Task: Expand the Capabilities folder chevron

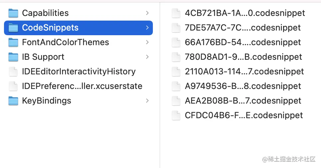Action: [147, 13]
